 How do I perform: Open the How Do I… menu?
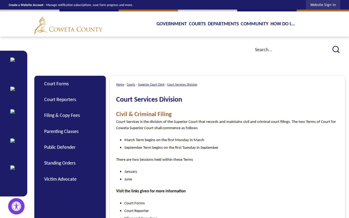pos(283,24)
